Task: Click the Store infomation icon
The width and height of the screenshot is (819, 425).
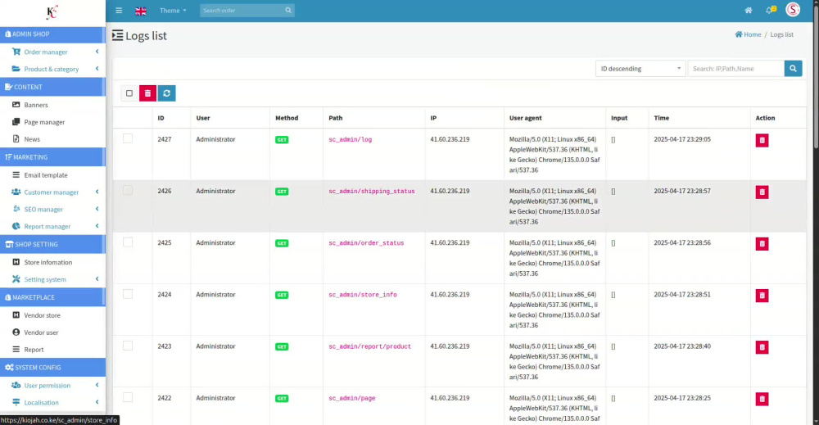Action: tap(16, 262)
